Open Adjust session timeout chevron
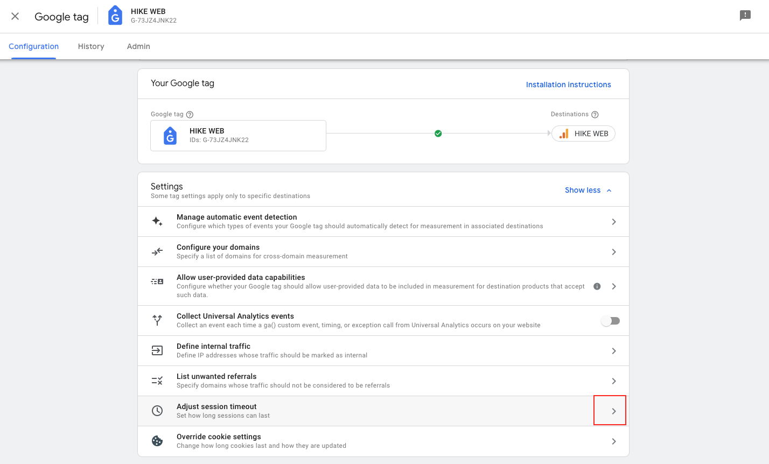 pos(614,411)
